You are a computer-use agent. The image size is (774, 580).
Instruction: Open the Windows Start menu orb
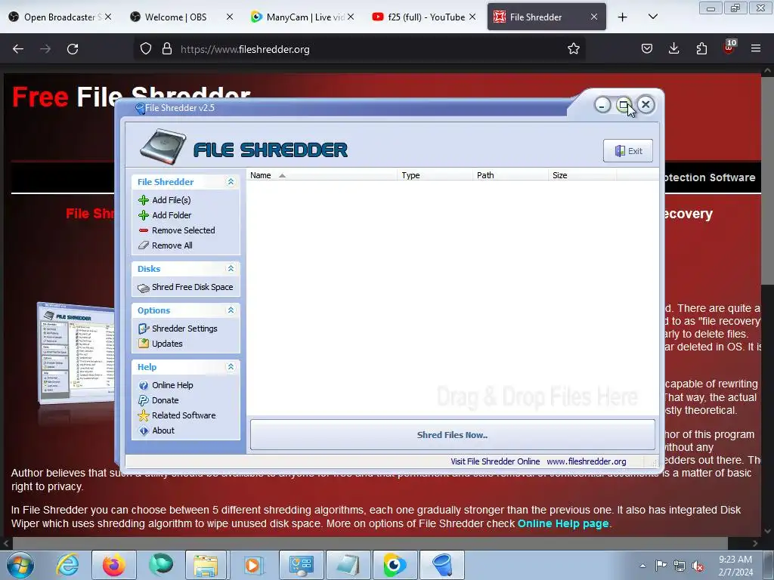20,565
